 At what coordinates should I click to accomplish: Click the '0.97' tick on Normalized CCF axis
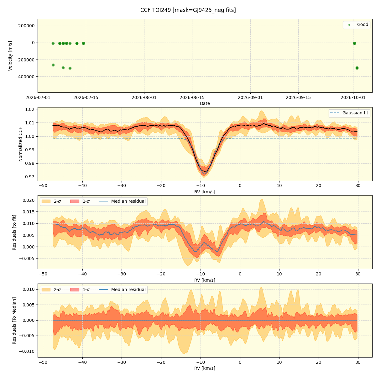click(30, 177)
